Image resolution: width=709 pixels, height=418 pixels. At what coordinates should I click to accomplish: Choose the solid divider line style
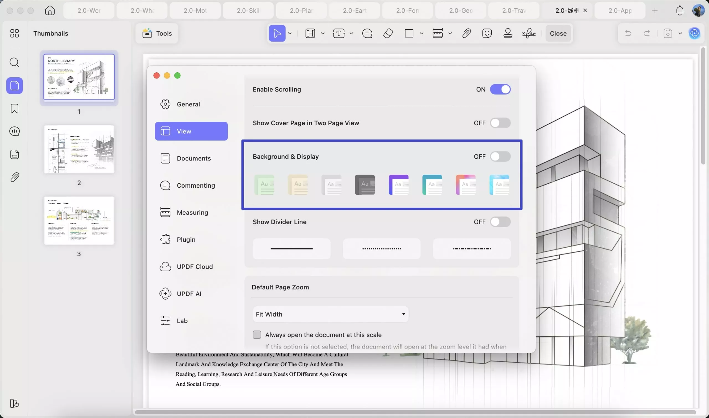(x=291, y=249)
